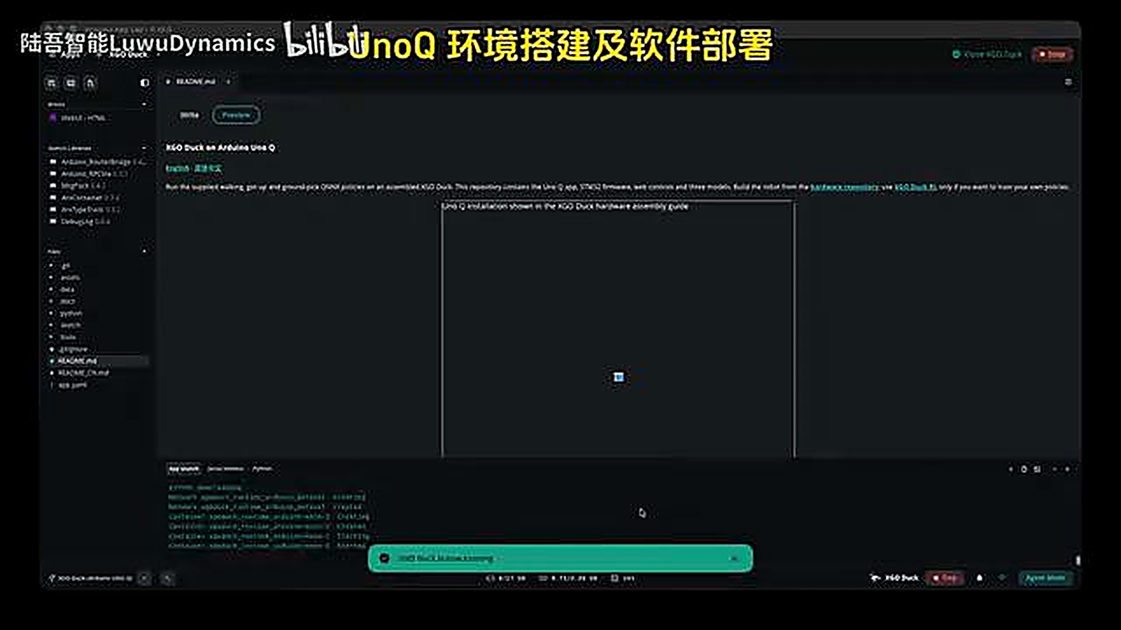
Task: Select the MsgPack library entry
Action: click(79, 185)
